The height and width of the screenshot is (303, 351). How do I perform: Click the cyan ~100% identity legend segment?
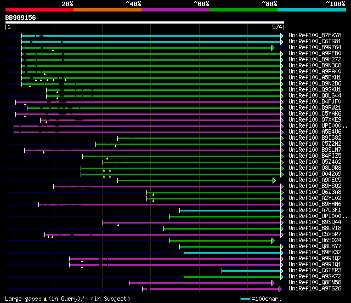pyautogui.click(x=312, y=10)
